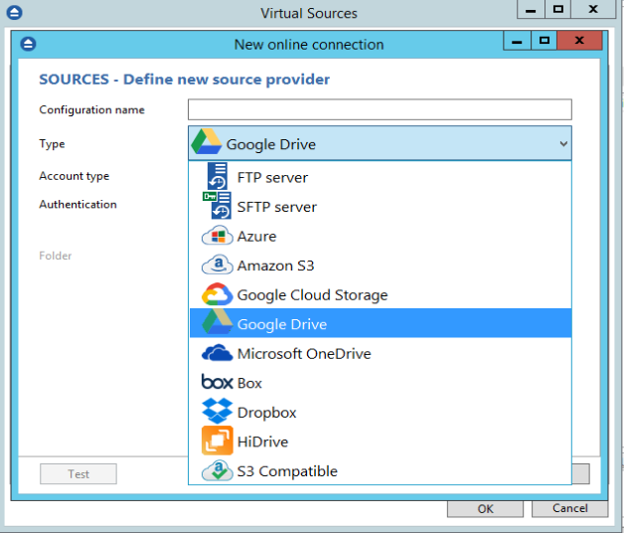
Task: Click the SOURCES - Define new source provider heading
Action: [184, 79]
